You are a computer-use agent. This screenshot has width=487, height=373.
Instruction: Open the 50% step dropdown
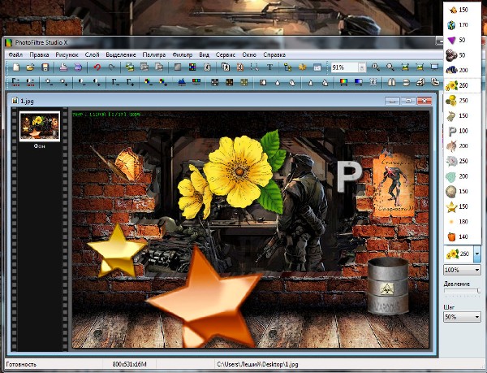[x=478, y=316]
